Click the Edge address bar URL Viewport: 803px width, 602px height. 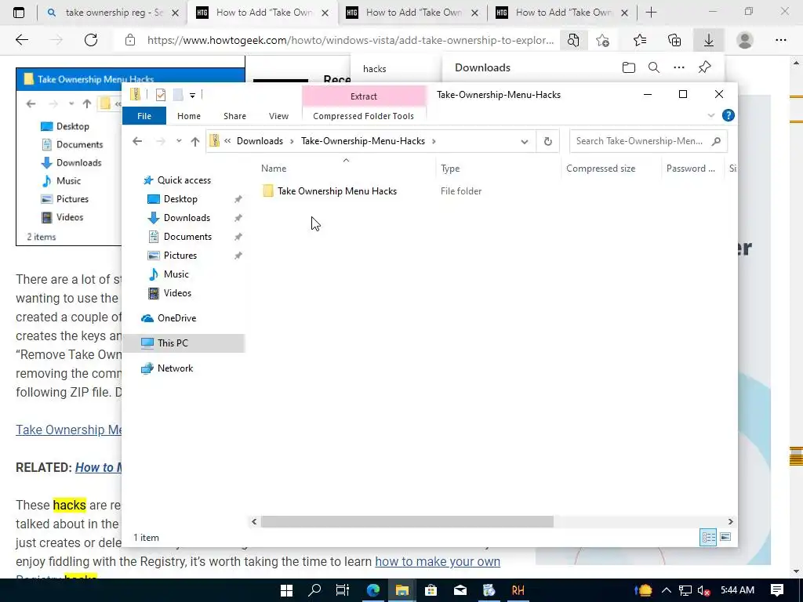351,41
